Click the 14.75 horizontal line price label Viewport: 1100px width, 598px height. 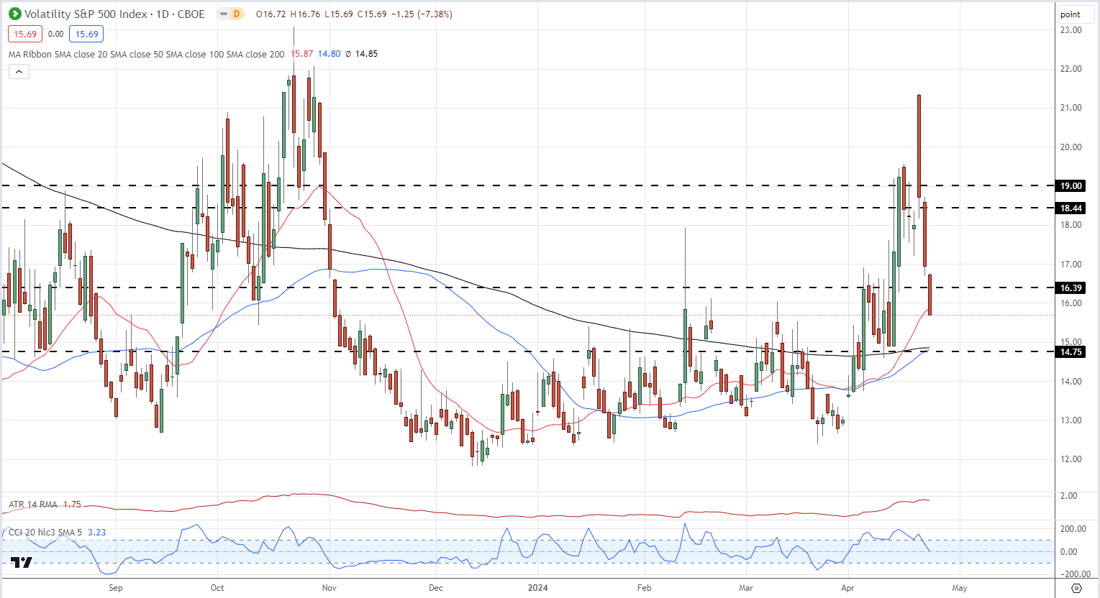pos(1071,351)
